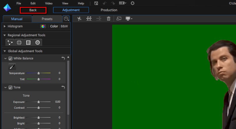Click the ColorDirector diamond logo
The image size is (236, 129).
point(7,8)
